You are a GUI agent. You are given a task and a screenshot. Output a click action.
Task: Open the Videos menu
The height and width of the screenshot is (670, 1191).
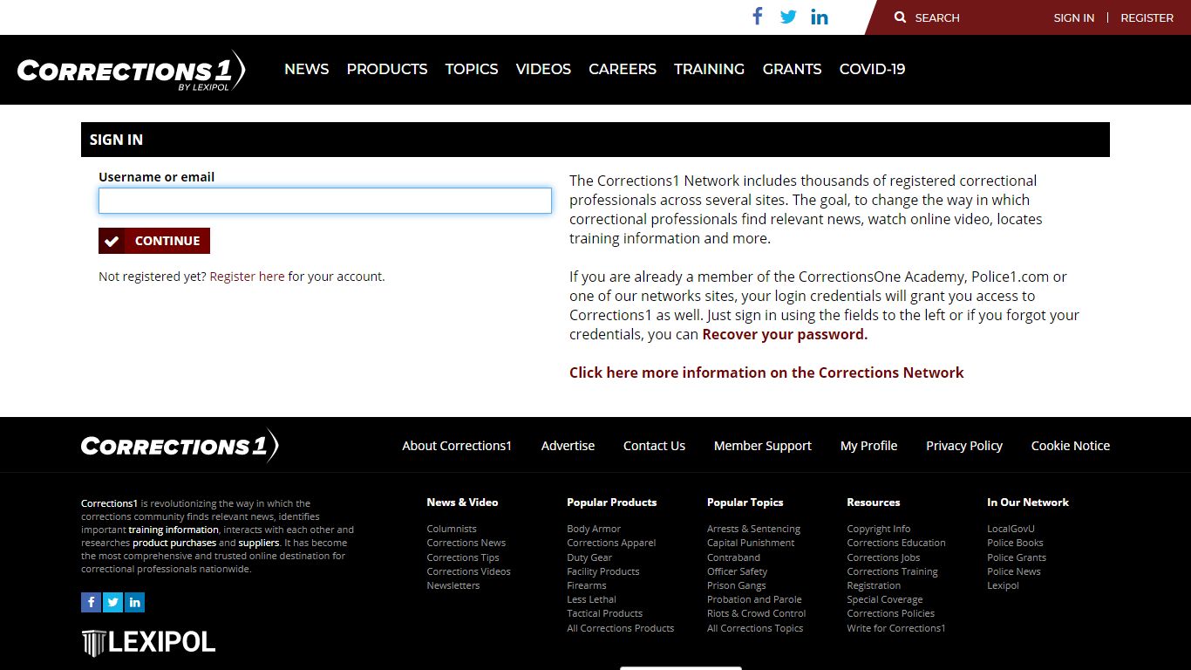pyautogui.click(x=543, y=69)
